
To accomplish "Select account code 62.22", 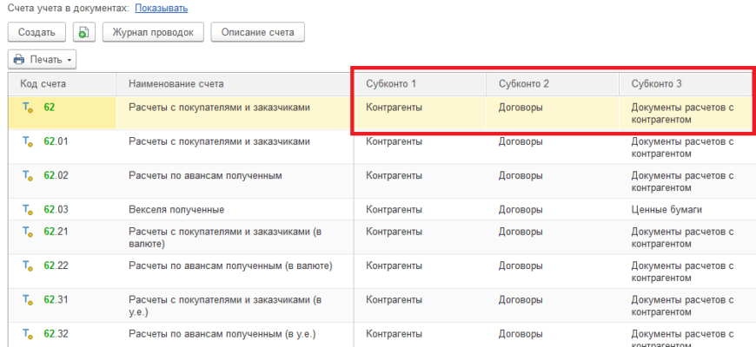I will pyautogui.click(x=56, y=265).
